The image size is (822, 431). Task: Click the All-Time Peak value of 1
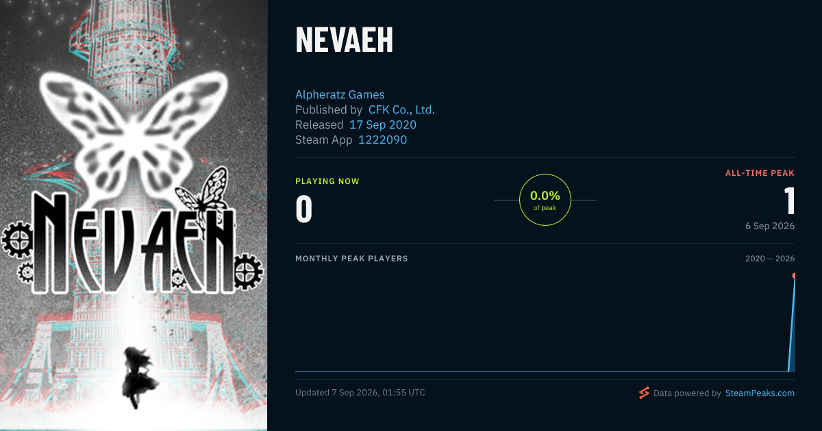point(789,201)
